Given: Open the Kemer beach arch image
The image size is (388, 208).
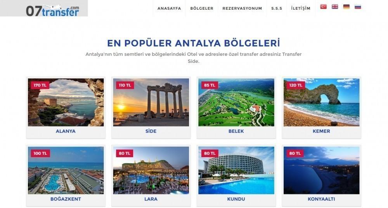Looking at the screenshot, I should click(x=321, y=102).
